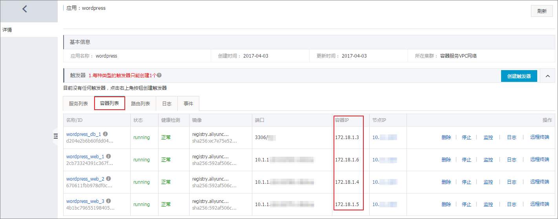The height and width of the screenshot is (219, 558).
Task: Click the 名称/ID column header
Action: [75, 120]
